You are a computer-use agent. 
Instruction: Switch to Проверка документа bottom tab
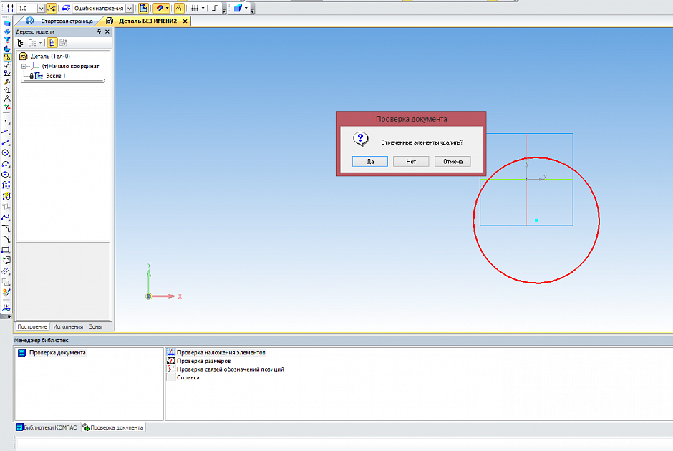[x=113, y=427]
